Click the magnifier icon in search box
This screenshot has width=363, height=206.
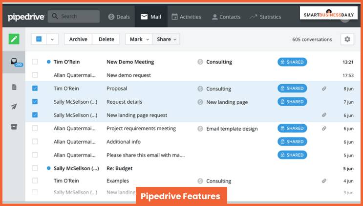click(55, 16)
